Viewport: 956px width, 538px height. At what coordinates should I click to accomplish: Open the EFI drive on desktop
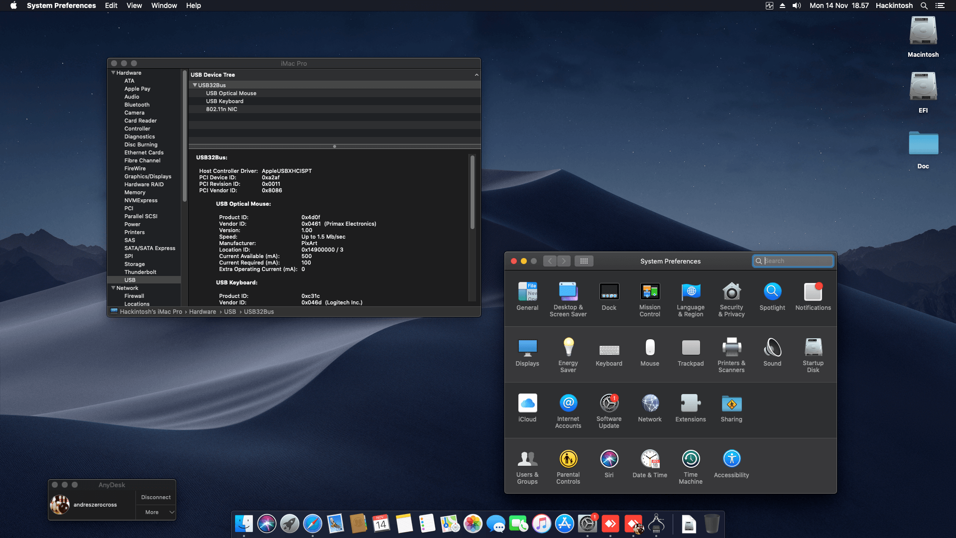(923, 92)
